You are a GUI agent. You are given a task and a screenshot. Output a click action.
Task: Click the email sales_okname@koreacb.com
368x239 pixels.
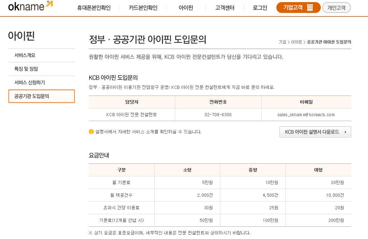click(306, 114)
